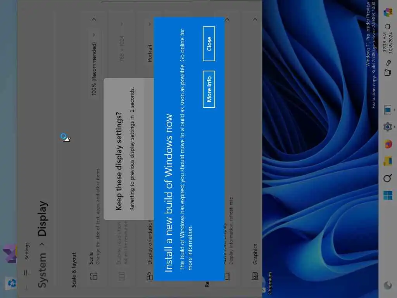Expand the Scale row chevron
The width and height of the screenshot is (397, 298).
pos(94,19)
